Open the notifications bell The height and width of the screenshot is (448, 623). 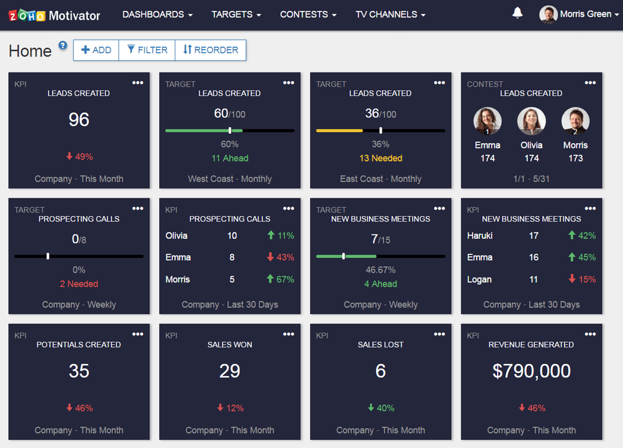coord(517,14)
